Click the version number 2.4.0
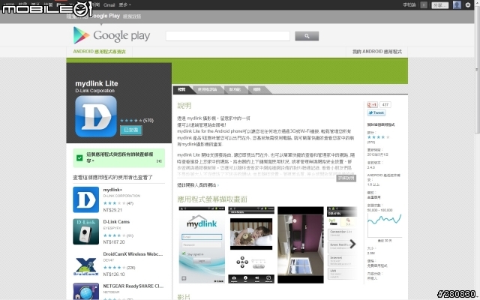 click(371, 167)
